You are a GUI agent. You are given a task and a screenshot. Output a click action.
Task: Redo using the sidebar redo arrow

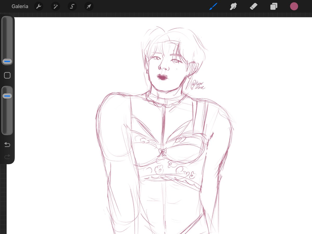pyautogui.click(x=7, y=156)
